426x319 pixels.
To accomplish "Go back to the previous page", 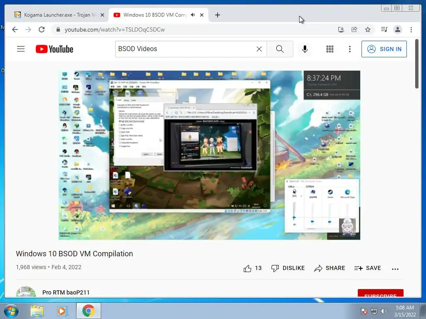I will click(15, 29).
